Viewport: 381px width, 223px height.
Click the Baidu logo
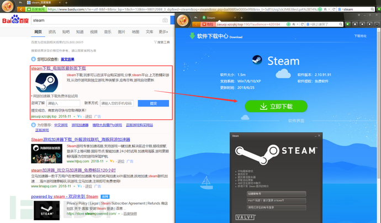(x=15, y=19)
